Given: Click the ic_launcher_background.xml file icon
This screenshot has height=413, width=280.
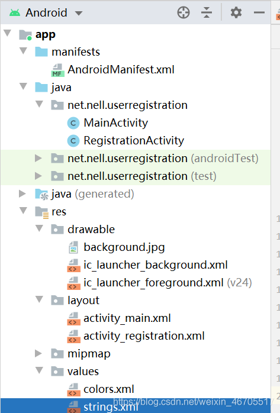Looking at the screenshot, I should pyautogui.click(x=73, y=265).
